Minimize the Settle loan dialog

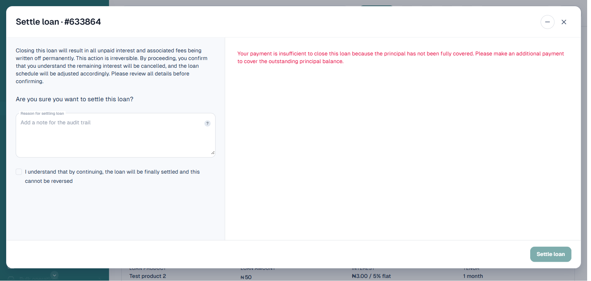tap(547, 22)
